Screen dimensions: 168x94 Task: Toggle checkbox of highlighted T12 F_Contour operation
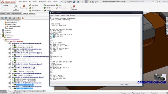point(13,85)
